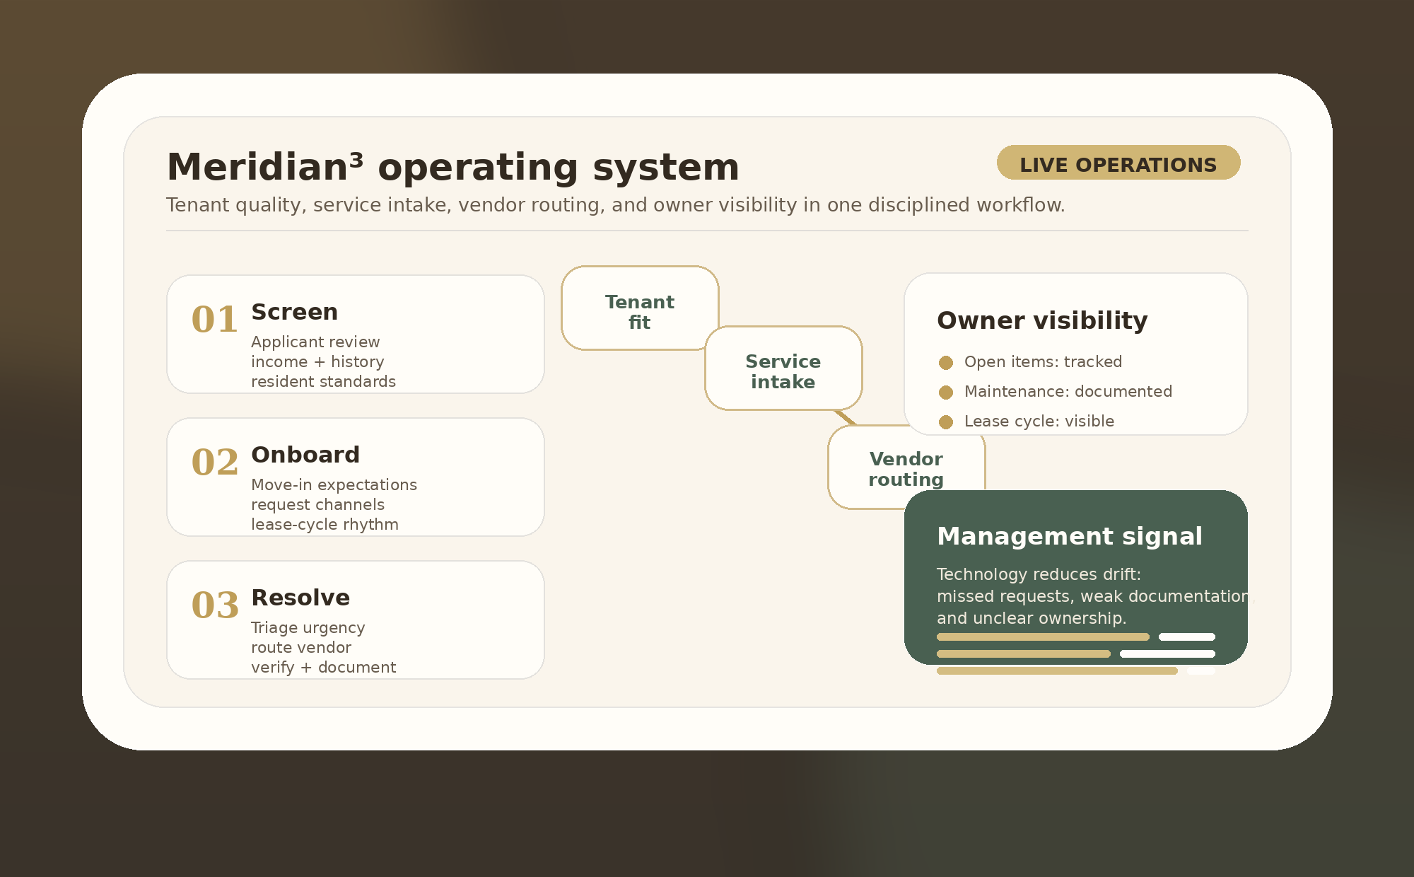Click the Applicant review line
1414x877 pixels.
pos(315,342)
